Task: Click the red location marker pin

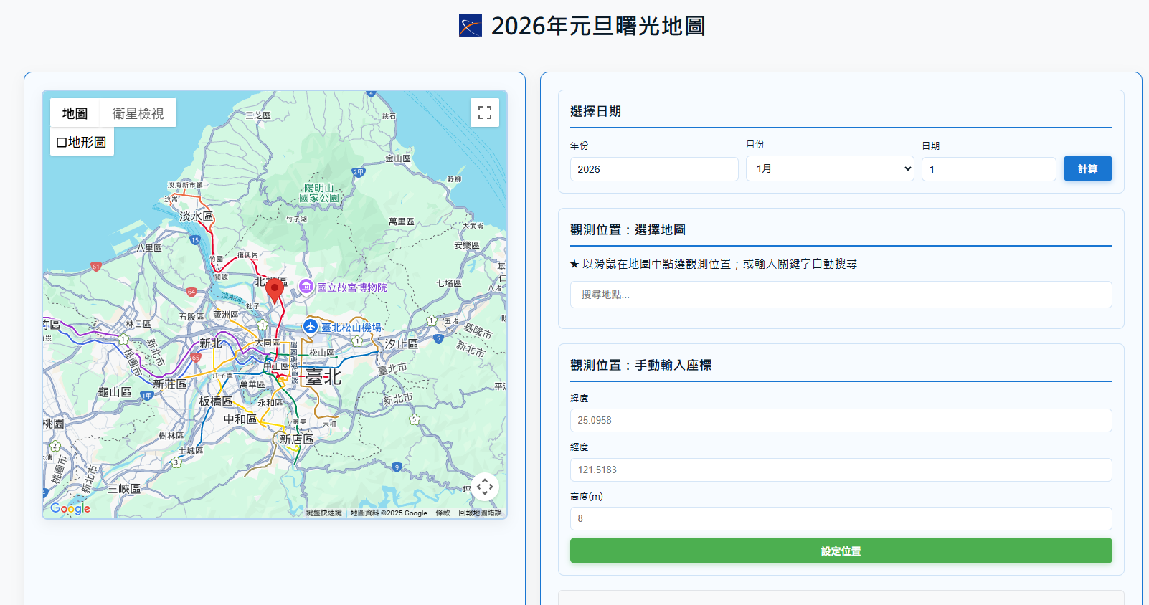Action: click(274, 290)
